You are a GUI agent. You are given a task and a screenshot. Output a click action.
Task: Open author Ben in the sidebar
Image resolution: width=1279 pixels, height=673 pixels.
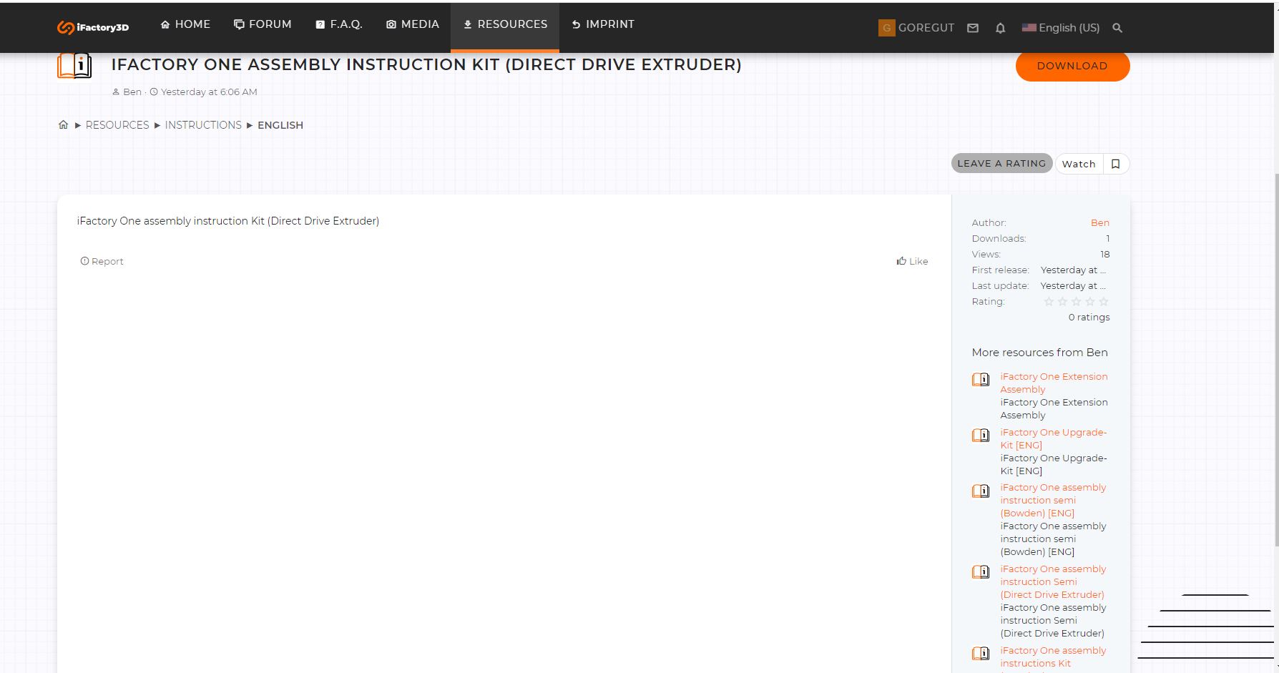coord(1100,222)
